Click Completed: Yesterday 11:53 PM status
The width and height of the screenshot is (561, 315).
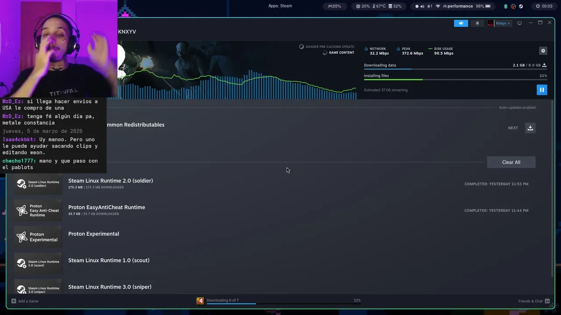[x=496, y=184]
